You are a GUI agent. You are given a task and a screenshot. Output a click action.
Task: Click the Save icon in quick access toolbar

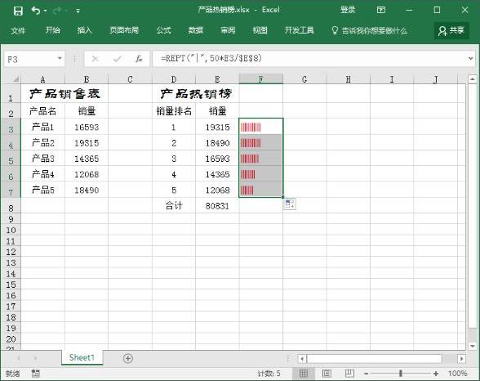coord(18,11)
